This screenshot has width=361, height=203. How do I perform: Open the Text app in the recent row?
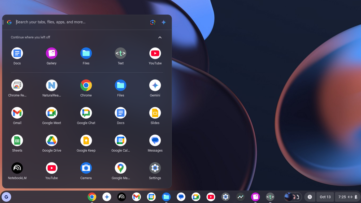click(x=120, y=53)
